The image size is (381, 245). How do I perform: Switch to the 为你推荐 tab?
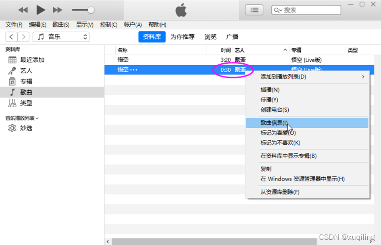tap(182, 37)
